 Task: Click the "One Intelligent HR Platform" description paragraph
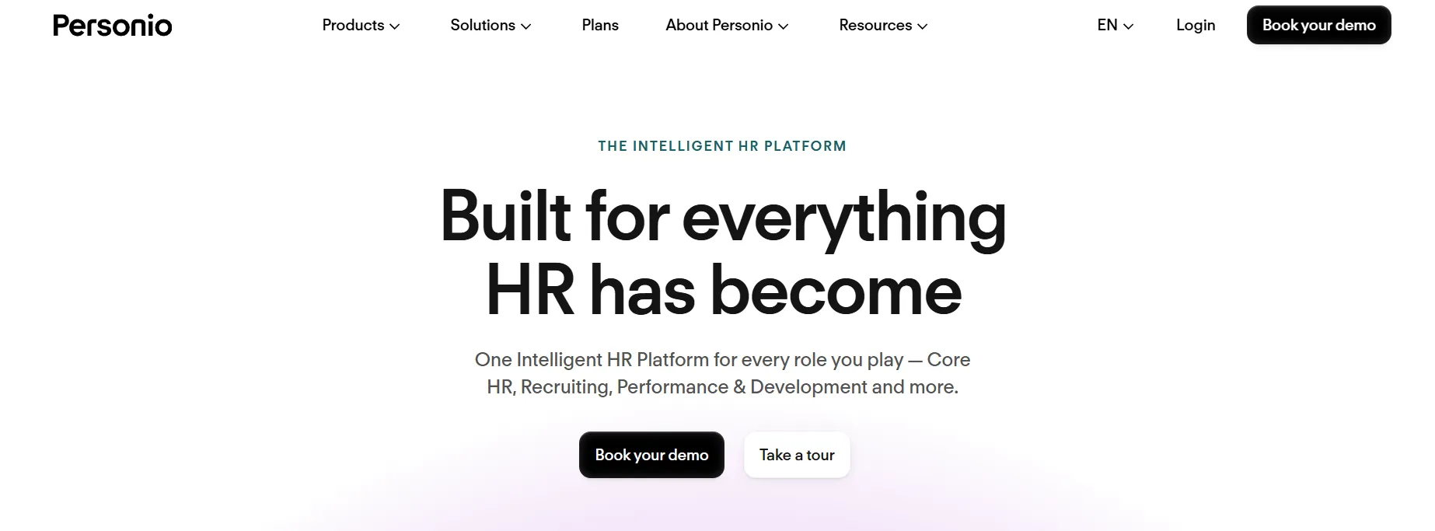click(722, 373)
